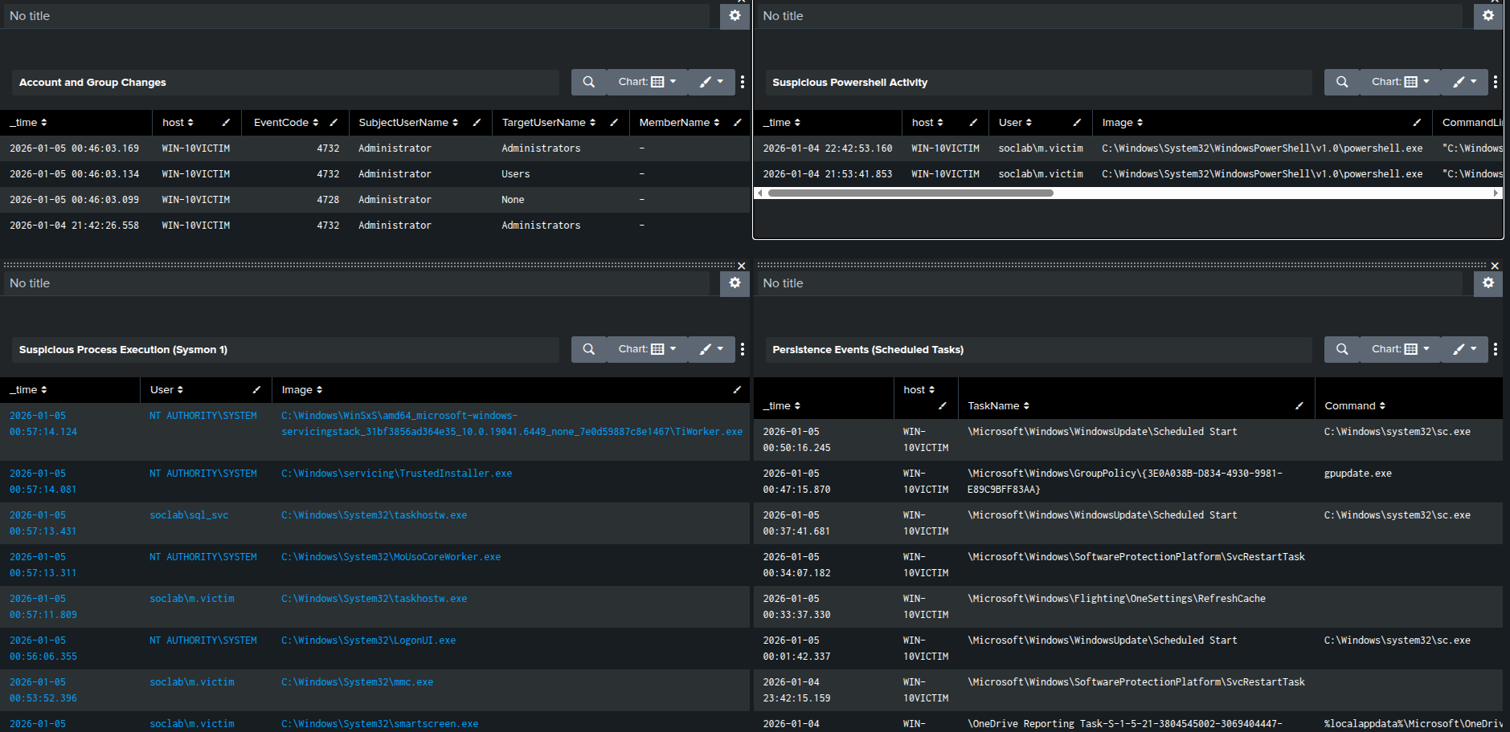Viewport: 1510px width, 732px height.
Task: Click the pencil icon on the EventCode column
Action: tap(334, 123)
